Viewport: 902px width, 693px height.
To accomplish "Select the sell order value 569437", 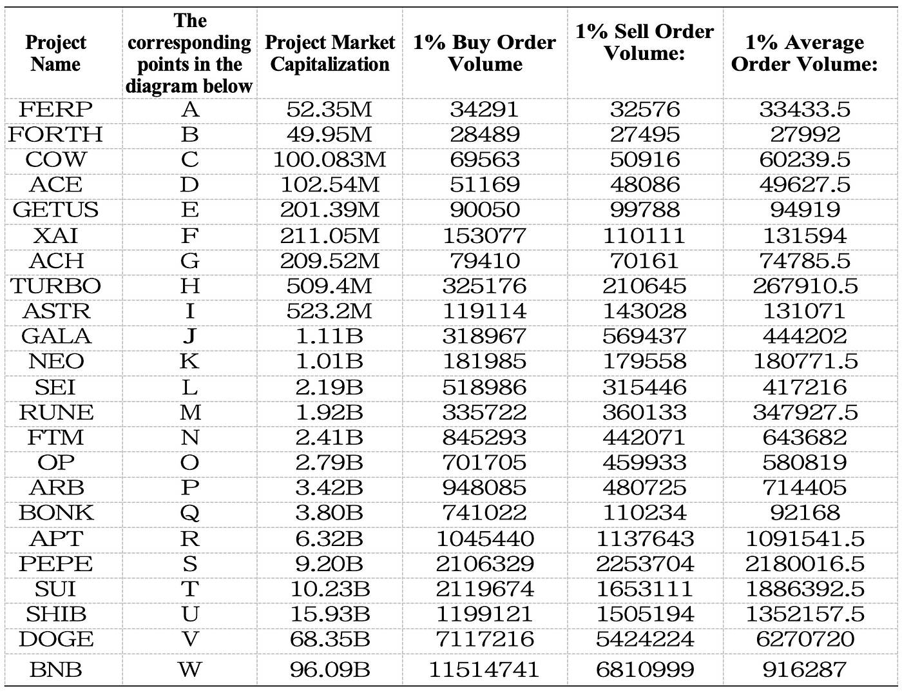I will pos(644,337).
